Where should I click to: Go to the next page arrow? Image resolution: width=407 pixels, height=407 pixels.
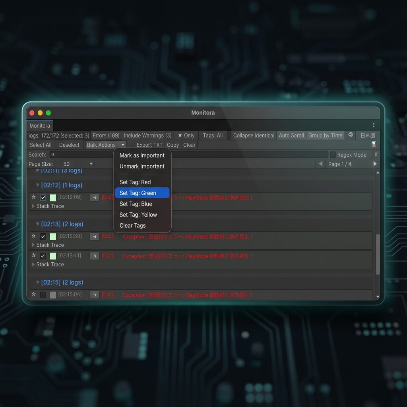pyautogui.click(x=375, y=164)
